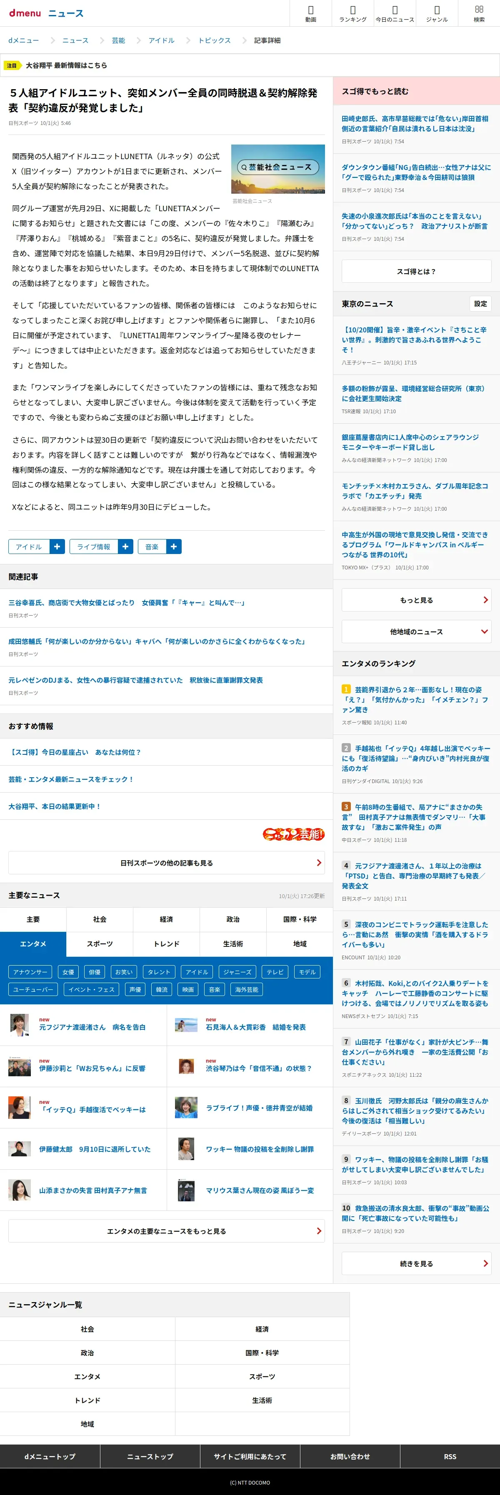The image size is (500, 1495).
Task: Select the 生活術 news tab
Action: coord(233,943)
